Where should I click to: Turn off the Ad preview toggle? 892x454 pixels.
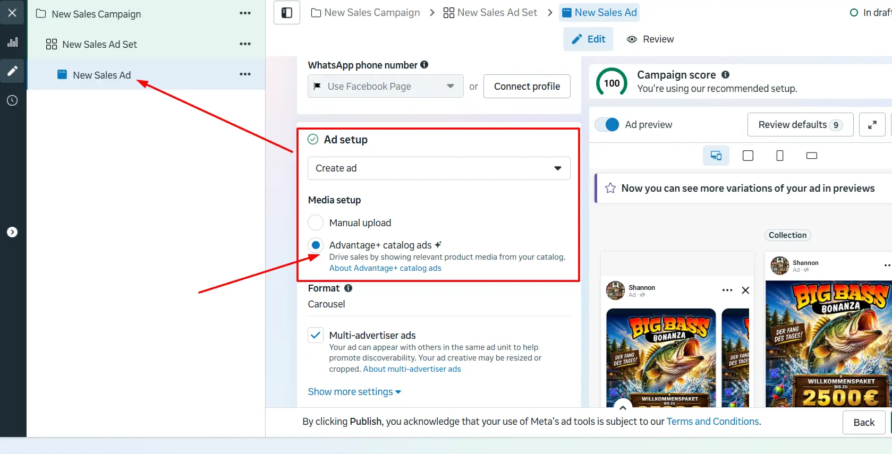point(607,124)
